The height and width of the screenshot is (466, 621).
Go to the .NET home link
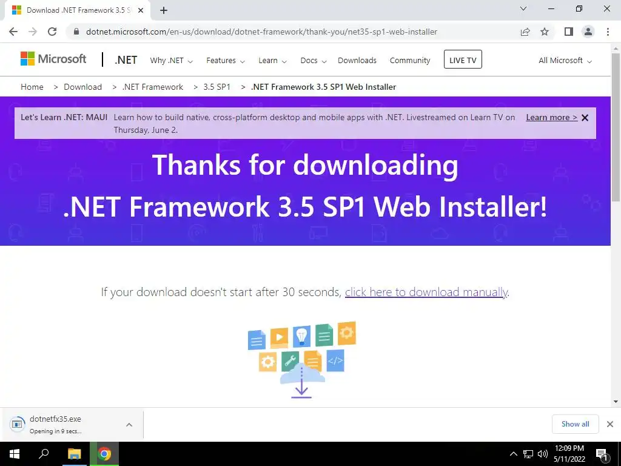[x=126, y=60]
